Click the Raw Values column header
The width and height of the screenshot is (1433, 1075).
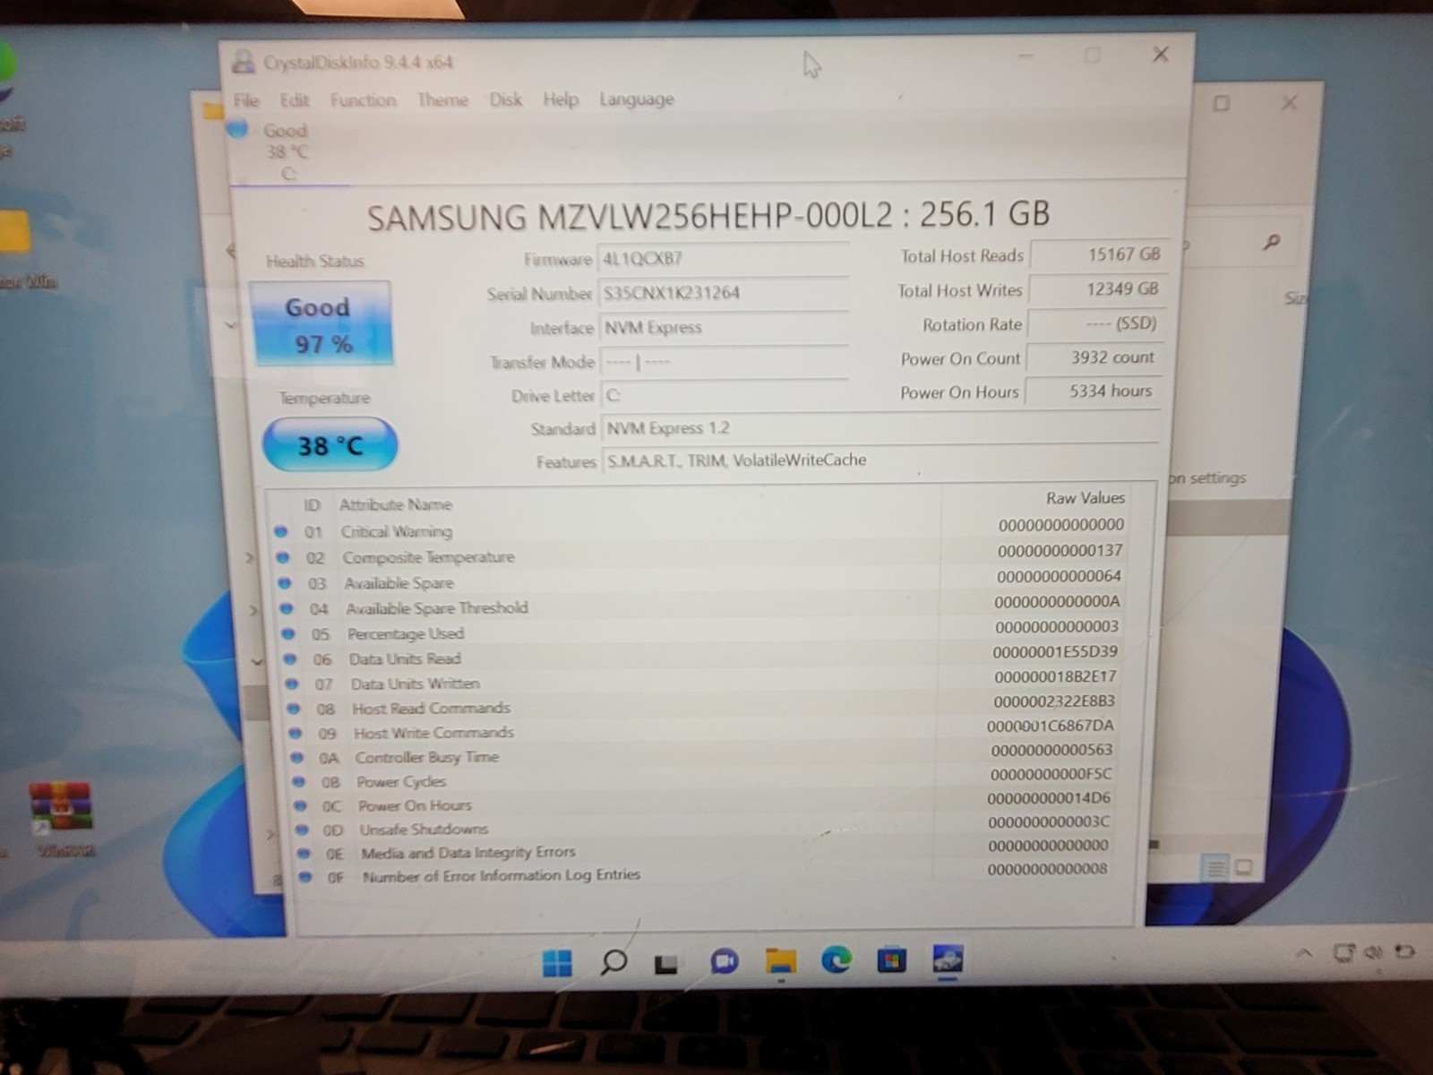coord(1085,498)
